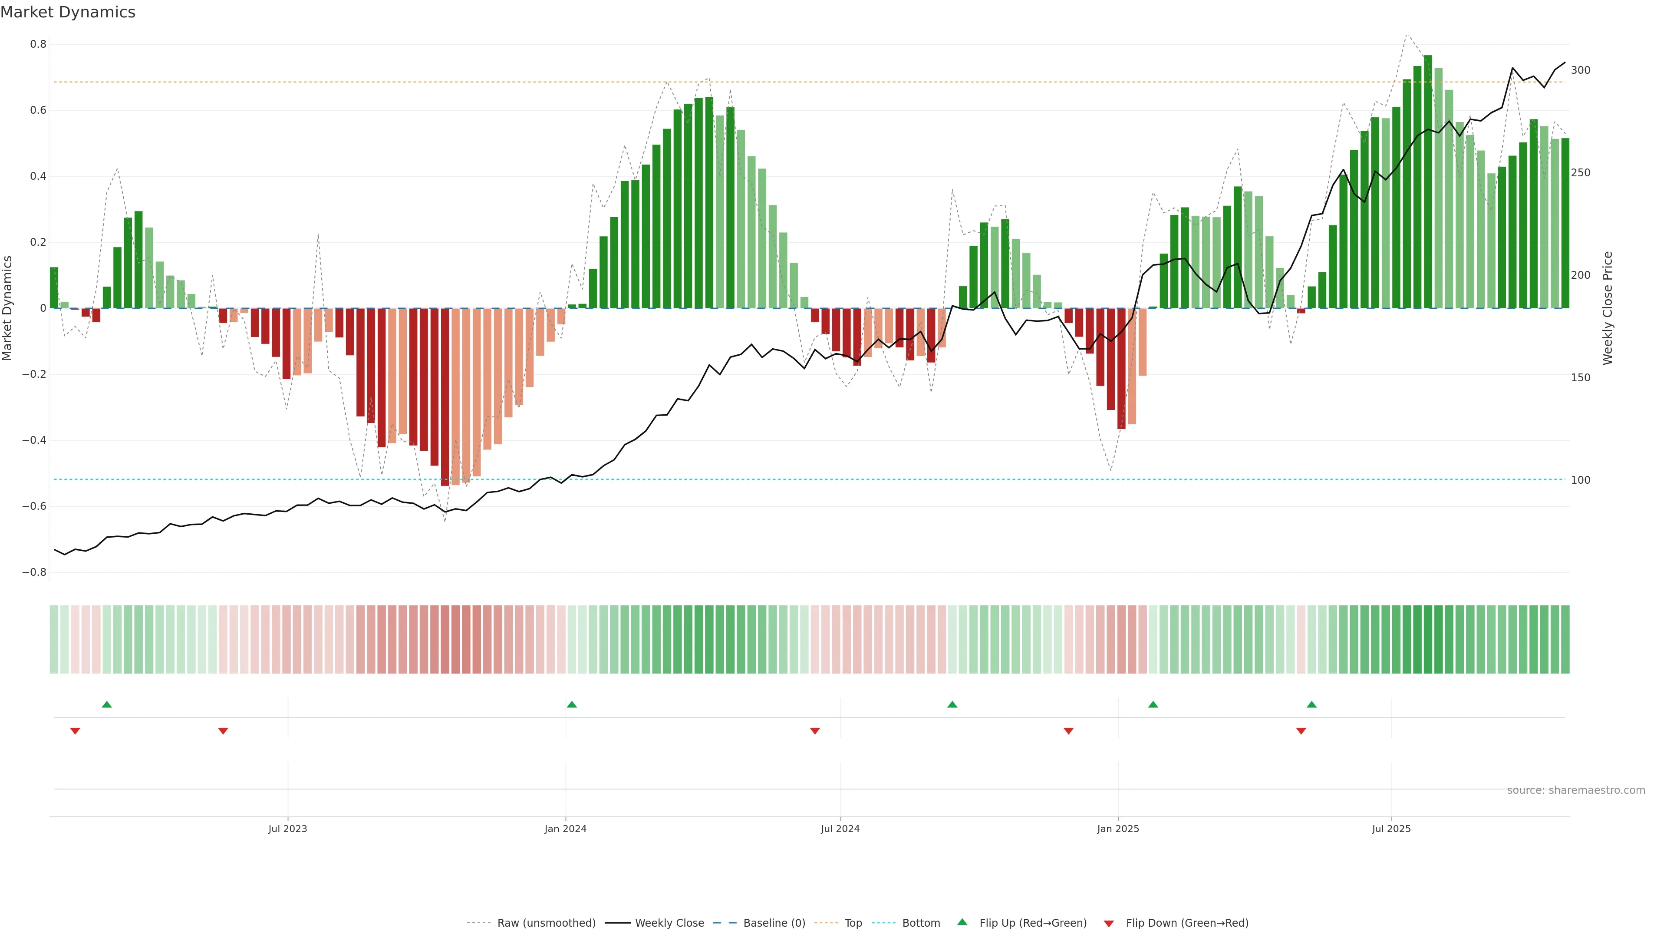Viewport: 1667px width, 938px height.
Task: Click the leftmost red flip-down triangle marker
Action: (x=75, y=731)
